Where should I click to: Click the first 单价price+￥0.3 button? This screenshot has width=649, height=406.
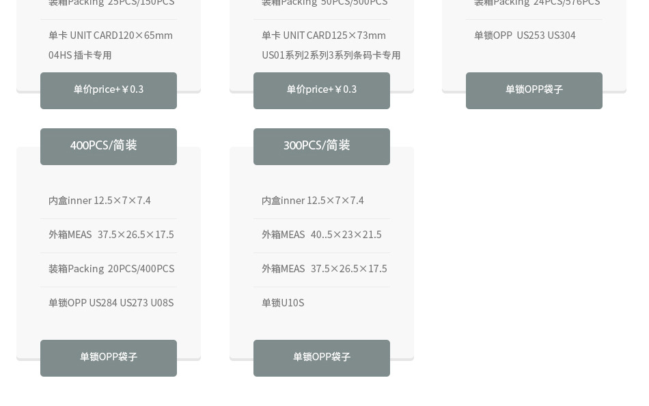click(108, 89)
